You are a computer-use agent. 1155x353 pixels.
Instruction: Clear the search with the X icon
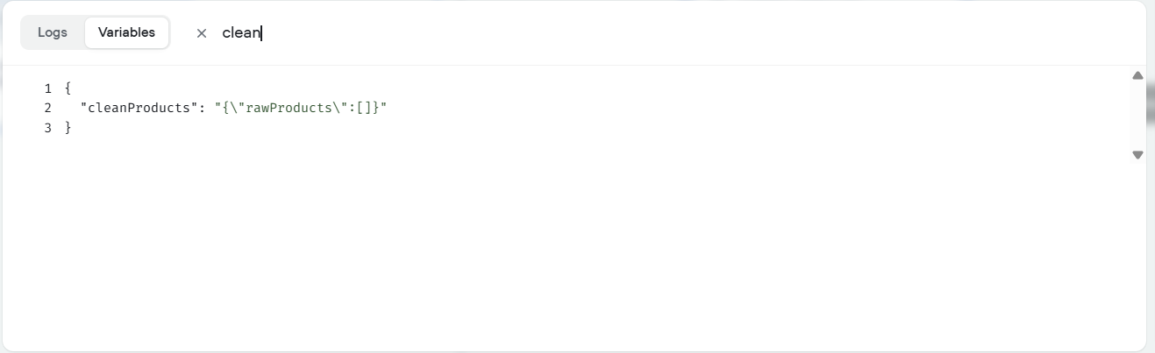pyautogui.click(x=202, y=33)
